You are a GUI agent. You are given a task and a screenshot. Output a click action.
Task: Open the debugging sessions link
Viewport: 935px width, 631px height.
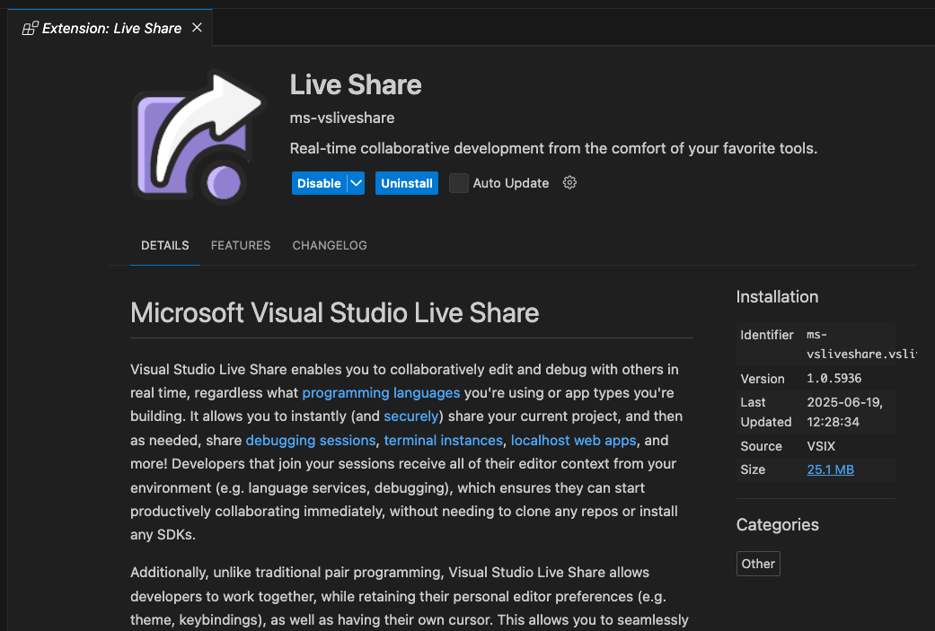tap(311, 441)
